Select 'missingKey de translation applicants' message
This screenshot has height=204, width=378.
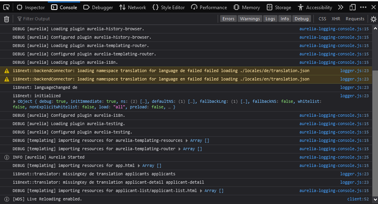[x=94, y=174]
